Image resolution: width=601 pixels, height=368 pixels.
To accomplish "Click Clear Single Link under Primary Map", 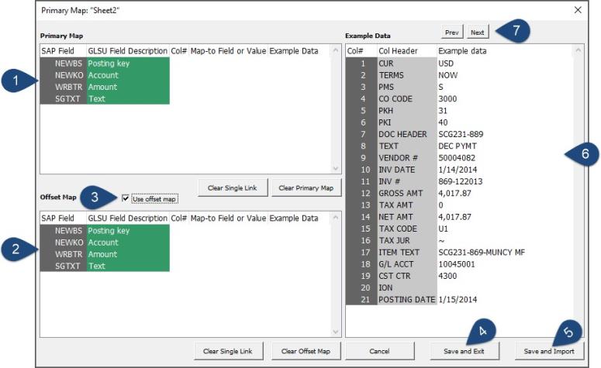I will 233,188.
